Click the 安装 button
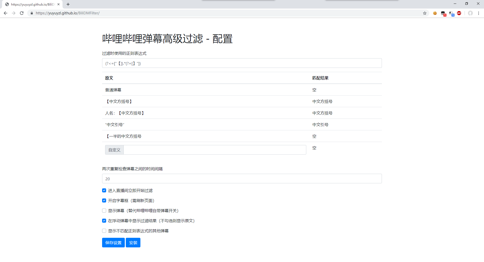The width and height of the screenshot is (484, 262). click(x=133, y=243)
